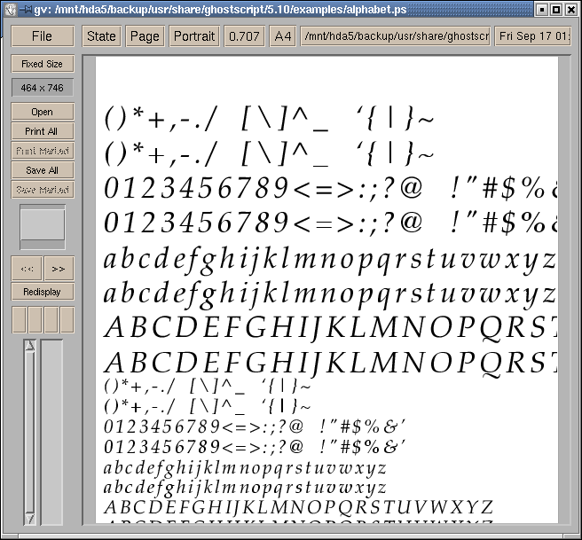Open the State menu

click(x=101, y=36)
